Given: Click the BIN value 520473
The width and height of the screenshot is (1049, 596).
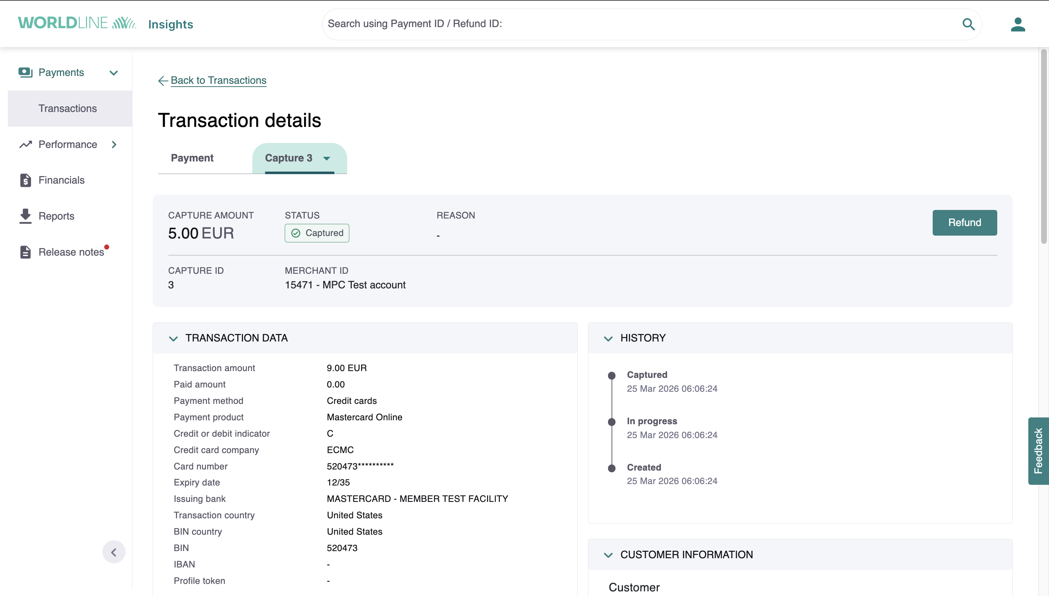Looking at the screenshot, I should click(x=342, y=548).
